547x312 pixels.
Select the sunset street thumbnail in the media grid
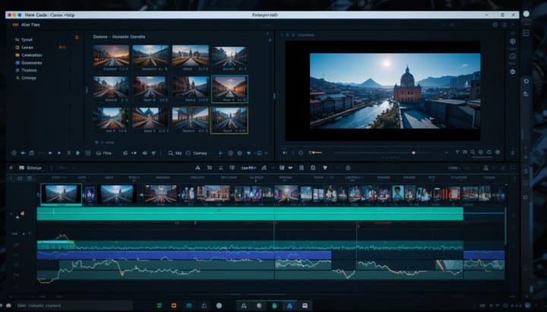click(111, 55)
